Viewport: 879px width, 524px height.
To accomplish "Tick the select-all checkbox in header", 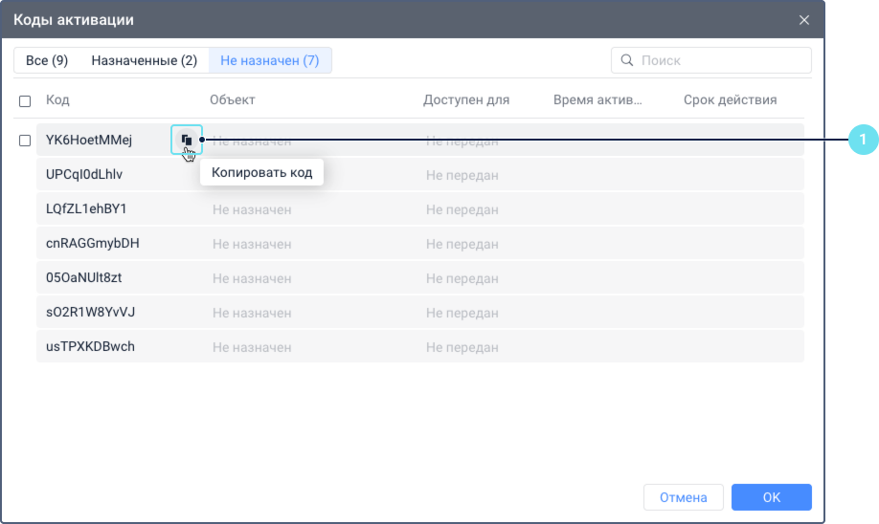I will 25,100.
